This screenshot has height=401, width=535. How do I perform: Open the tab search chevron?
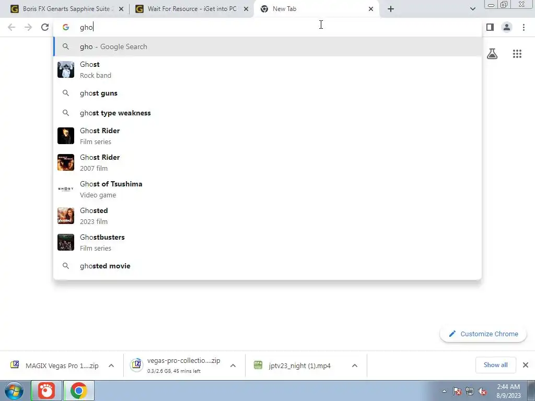472,9
